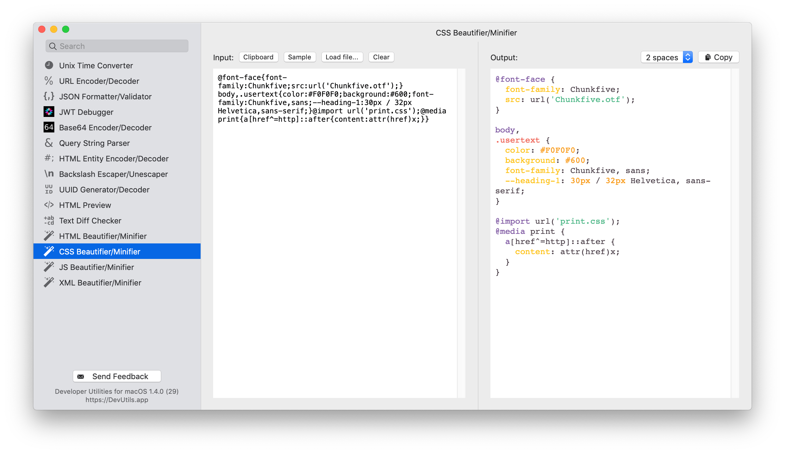Click the URL Encoder/Decoder percent icon
The width and height of the screenshot is (785, 454).
tap(49, 81)
